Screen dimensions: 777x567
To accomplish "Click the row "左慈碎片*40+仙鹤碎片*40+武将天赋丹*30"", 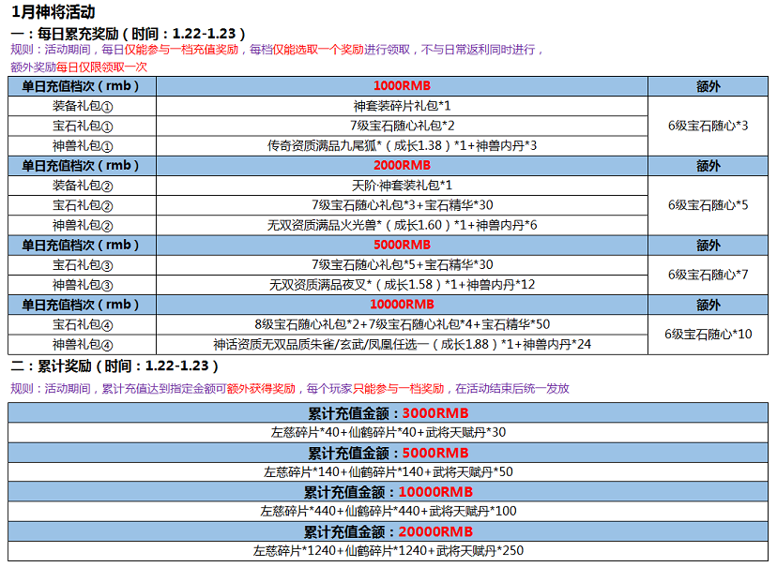I will [388, 432].
